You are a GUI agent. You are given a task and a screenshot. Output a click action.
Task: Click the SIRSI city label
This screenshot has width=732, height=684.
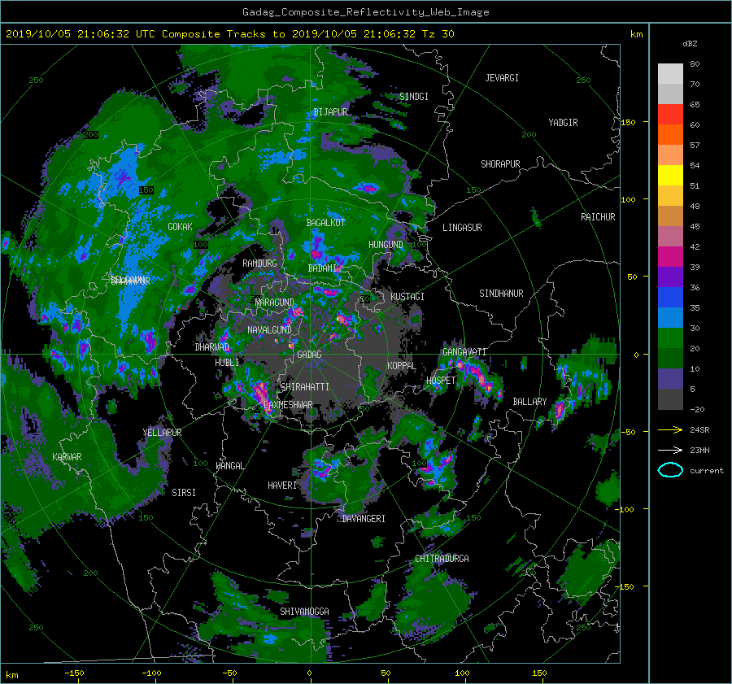pos(184,493)
